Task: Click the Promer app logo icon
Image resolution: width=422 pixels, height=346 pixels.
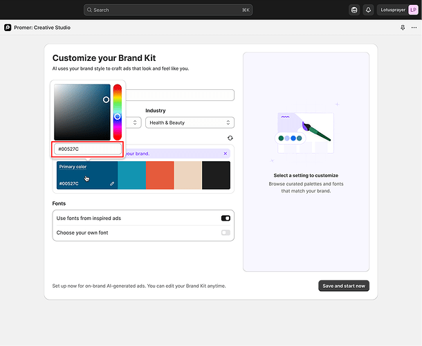Action: (x=8, y=28)
